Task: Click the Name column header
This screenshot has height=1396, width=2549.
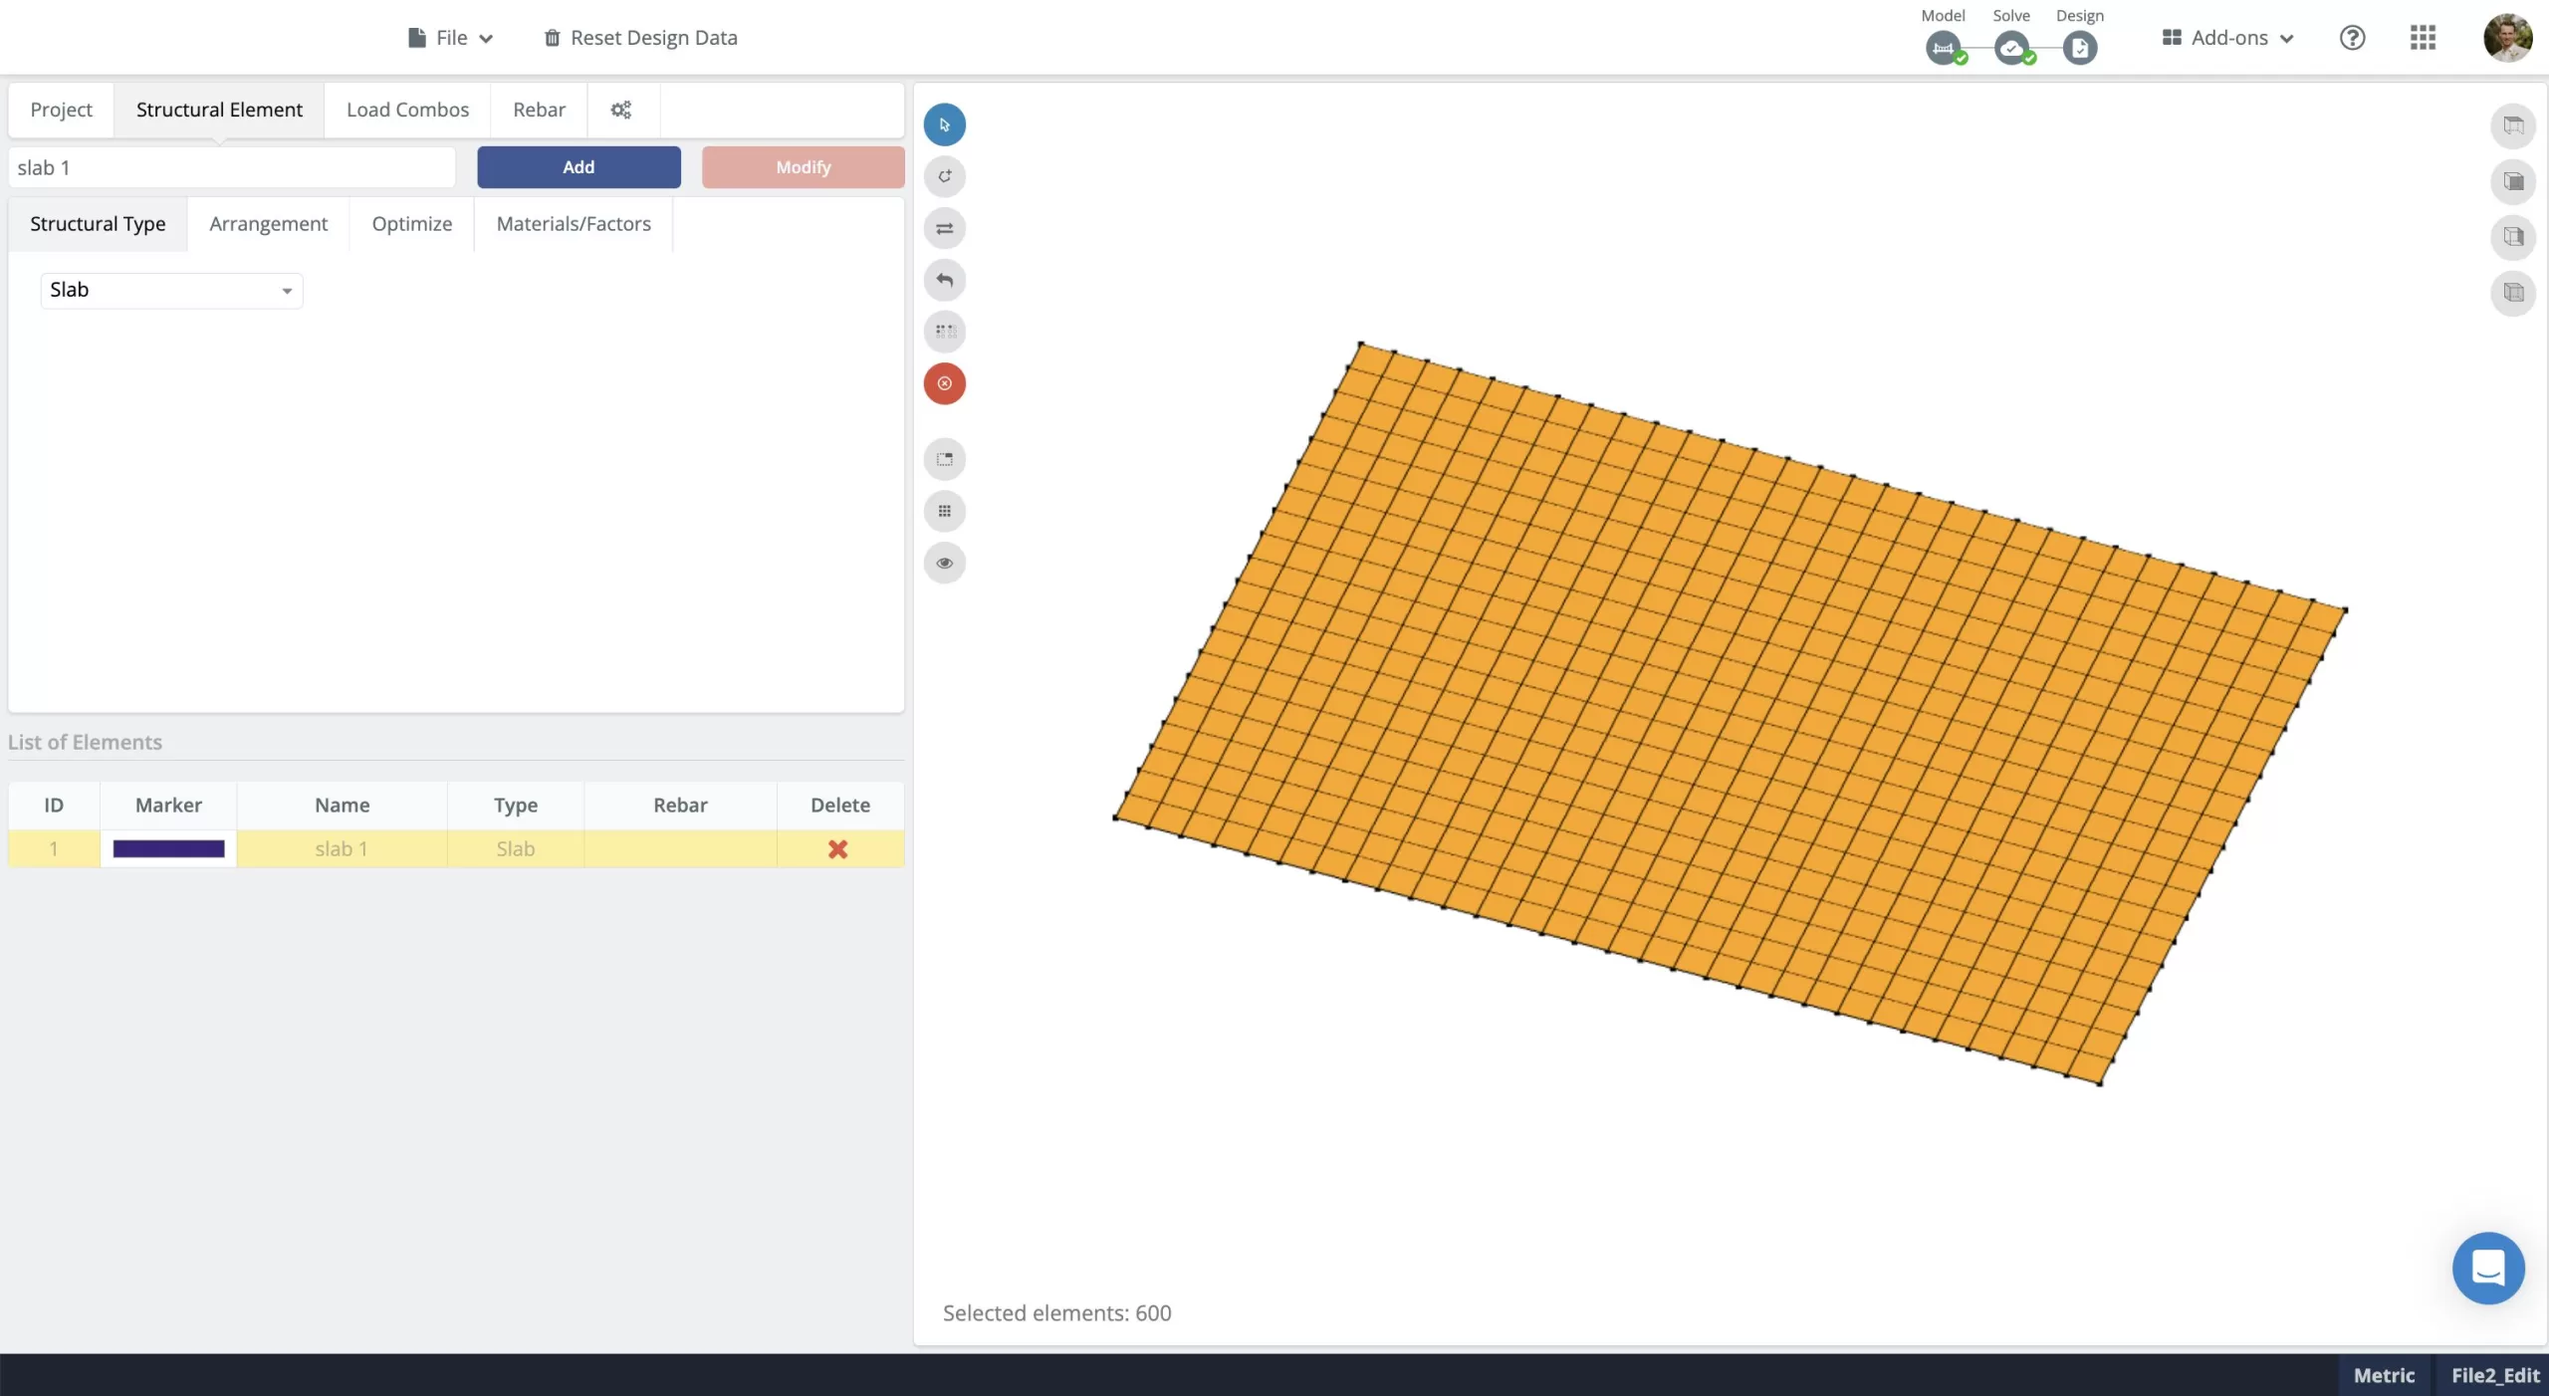Action: [342, 806]
